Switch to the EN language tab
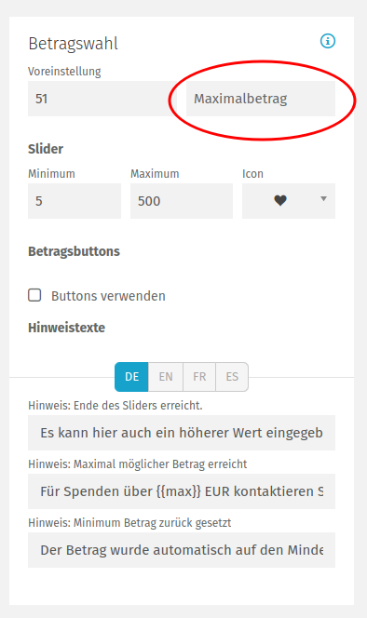This screenshot has width=367, height=618. 166,377
